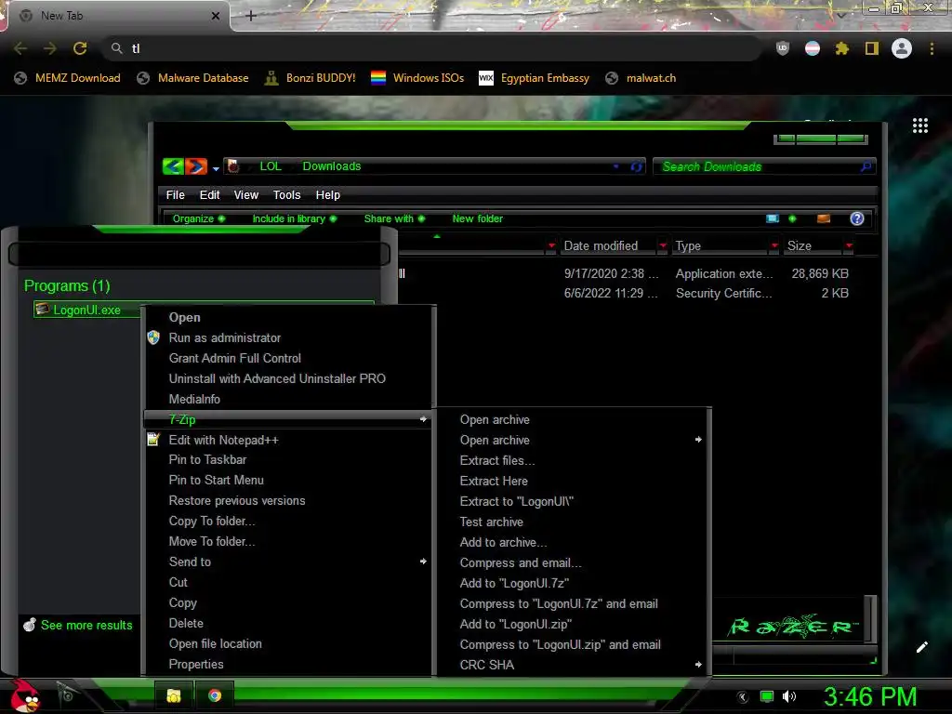This screenshot has width=952, height=714.
Task: Open the Type column filter arrow
Action: pos(774,245)
